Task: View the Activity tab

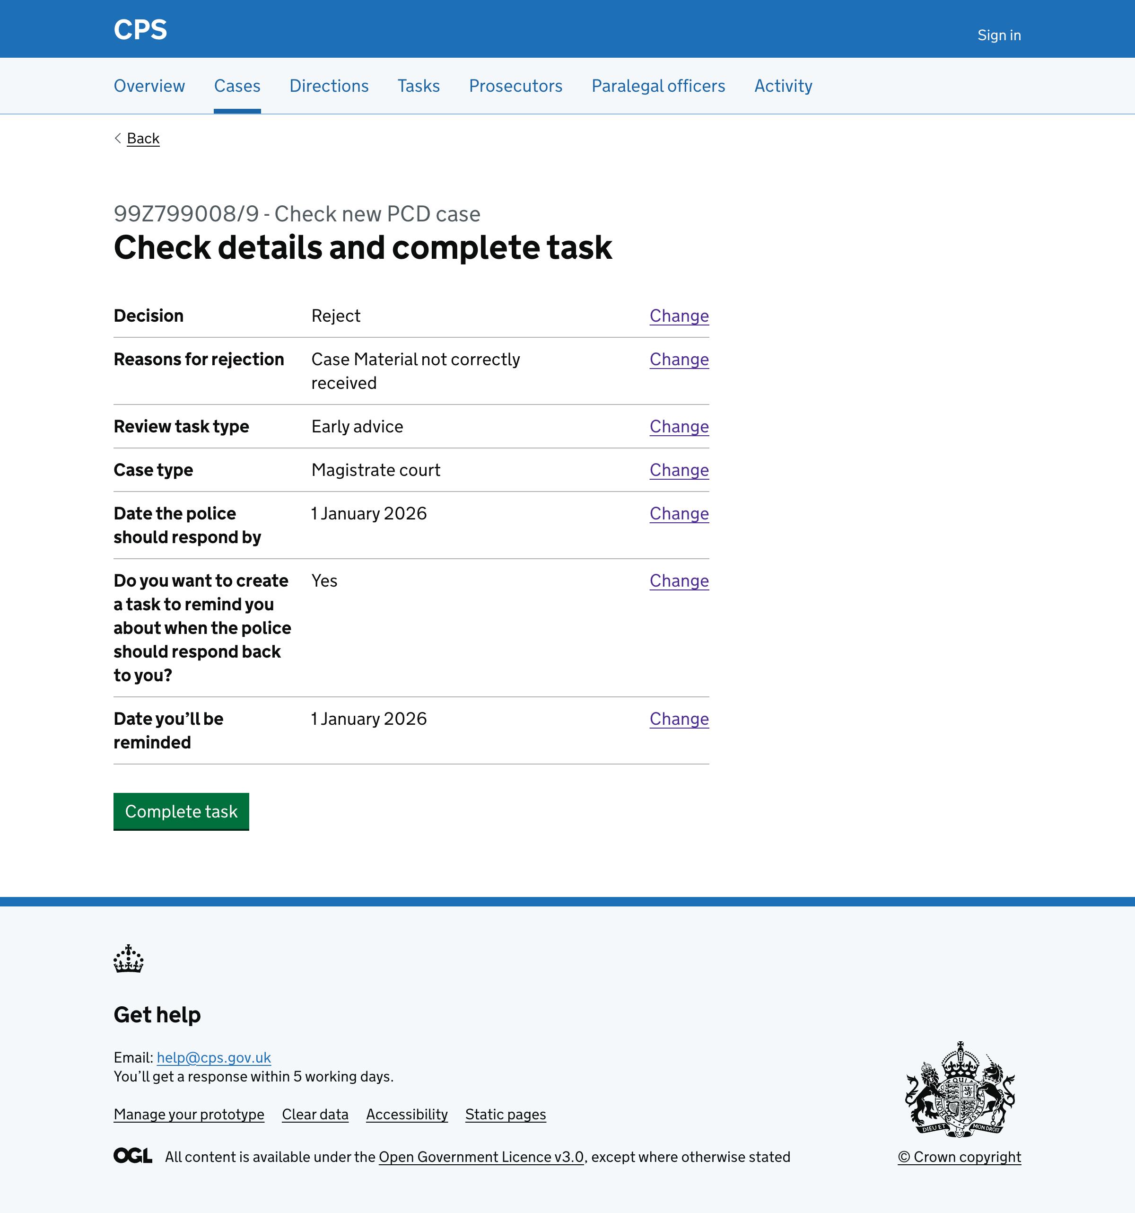Action: (x=783, y=86)
